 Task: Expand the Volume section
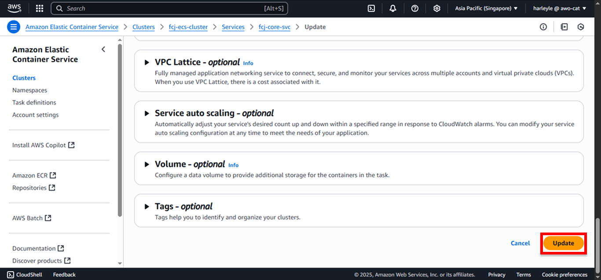tap(147, 164)
